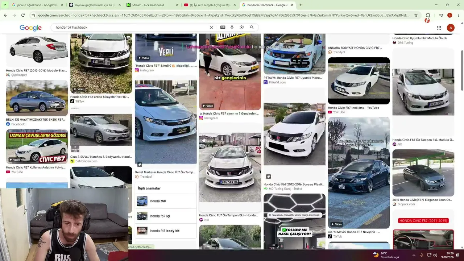Select related search honda fb7 body kit
464x261 pixels.
click(x=166, y=231)
